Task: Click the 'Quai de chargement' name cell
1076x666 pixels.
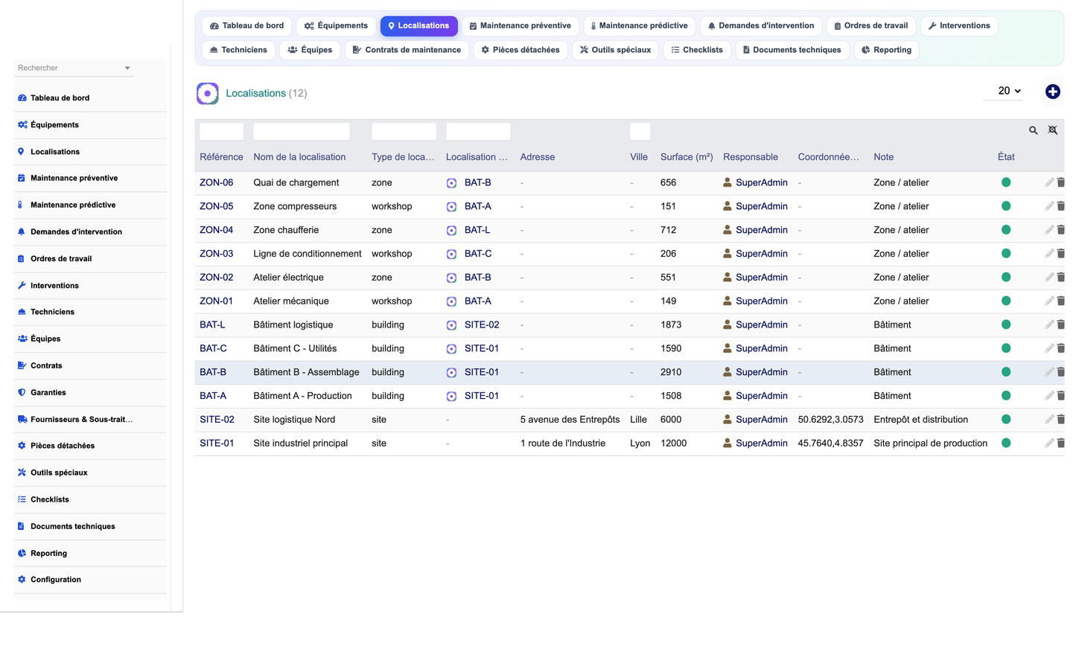Action: [296, 182]
